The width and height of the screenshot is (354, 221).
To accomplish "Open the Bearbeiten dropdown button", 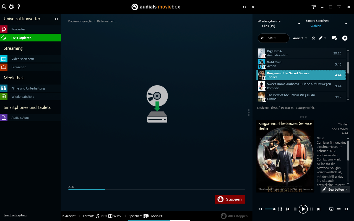I will (335, 190).
